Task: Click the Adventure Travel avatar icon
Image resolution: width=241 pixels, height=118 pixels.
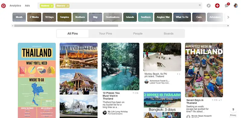Action: tap(146, 82)
